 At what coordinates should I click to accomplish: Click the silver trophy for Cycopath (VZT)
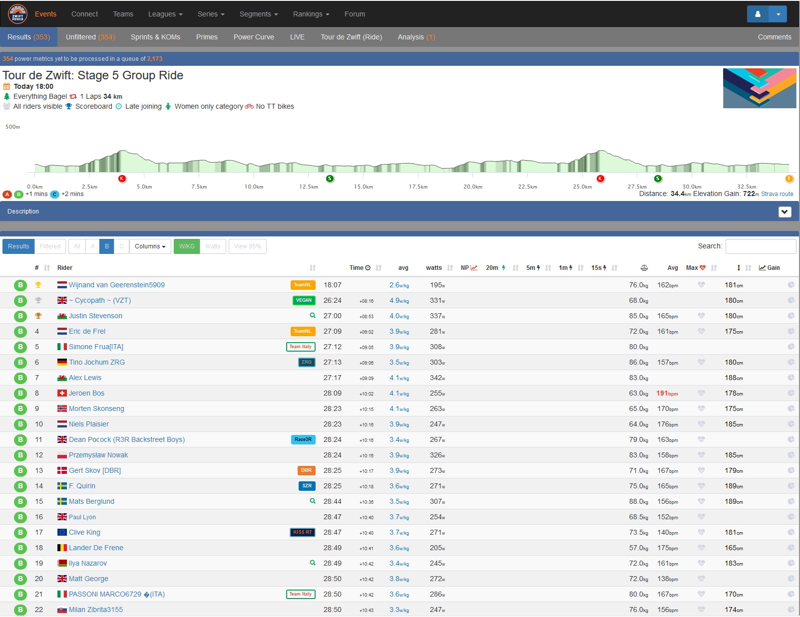pyautogui.click(x=38, y=300)
